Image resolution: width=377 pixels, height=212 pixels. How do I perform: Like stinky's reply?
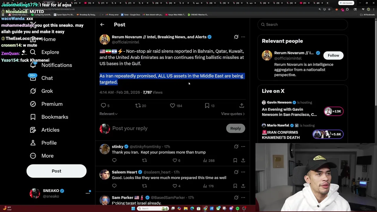(176, 160)
